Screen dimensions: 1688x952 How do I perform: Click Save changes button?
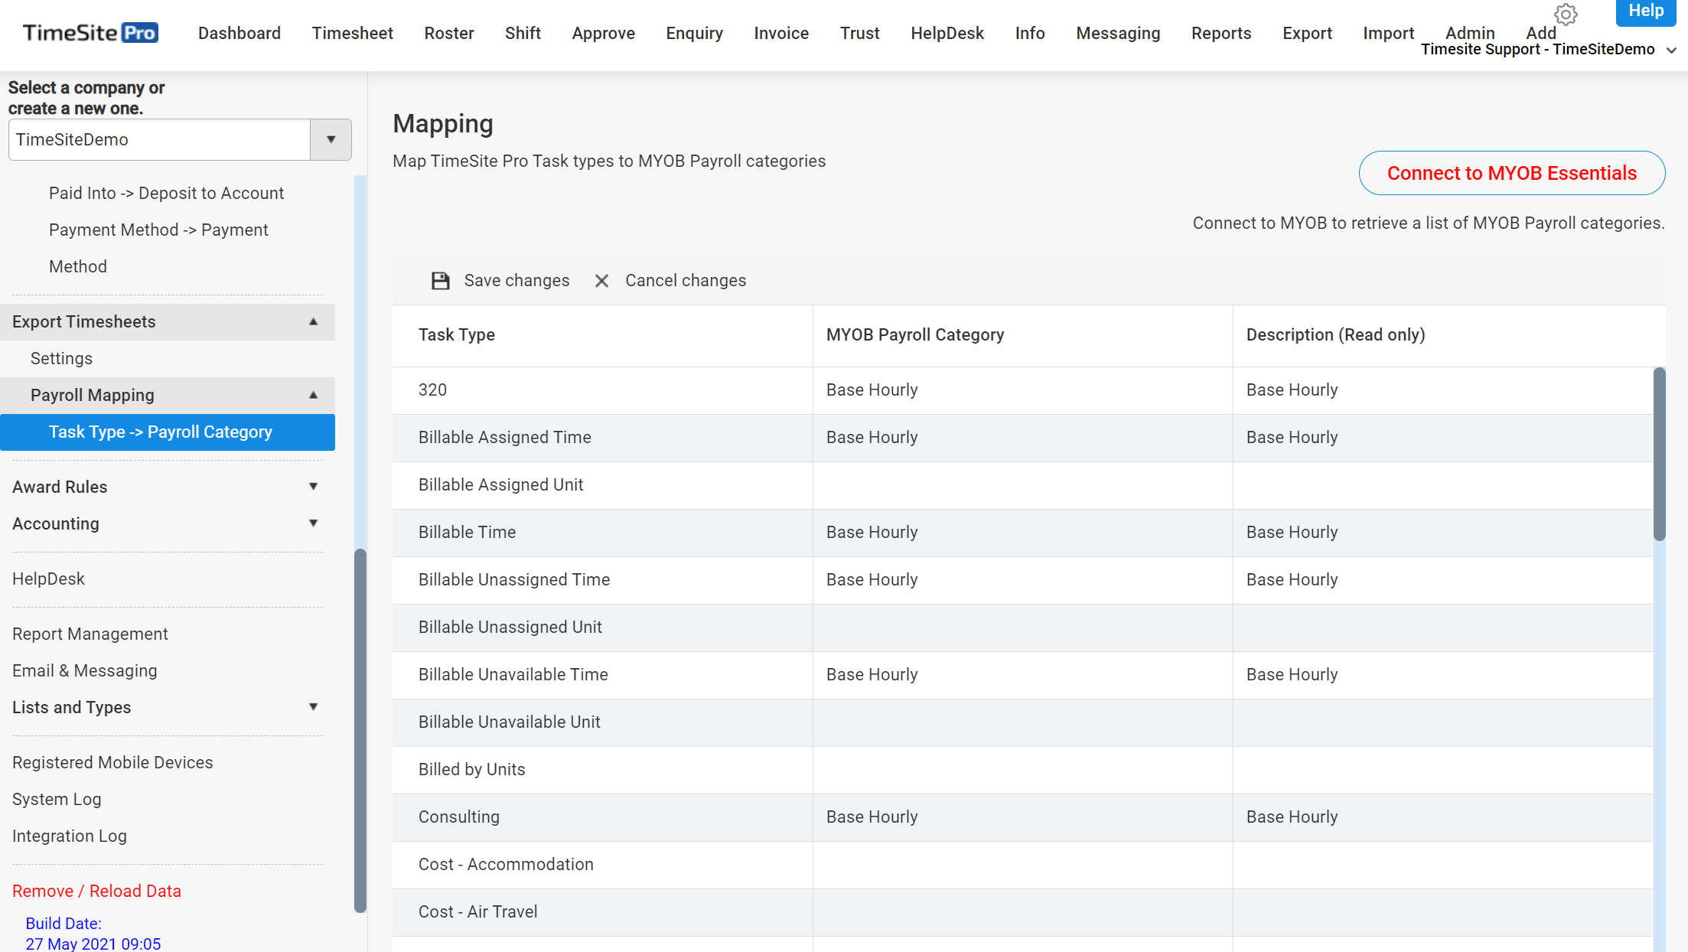click(500, 281)
